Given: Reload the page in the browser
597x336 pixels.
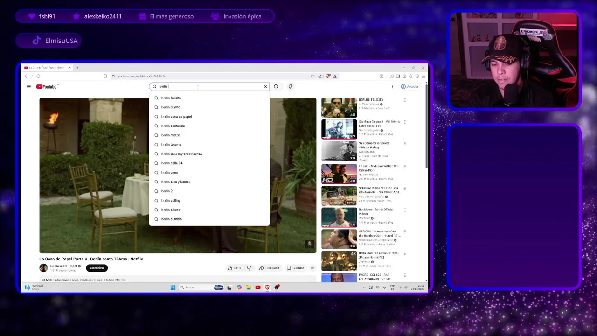Looking at the screenshot, I should (38, 76).
